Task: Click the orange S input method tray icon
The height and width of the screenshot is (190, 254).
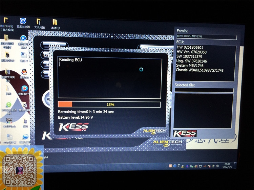Action: [170, 166]
